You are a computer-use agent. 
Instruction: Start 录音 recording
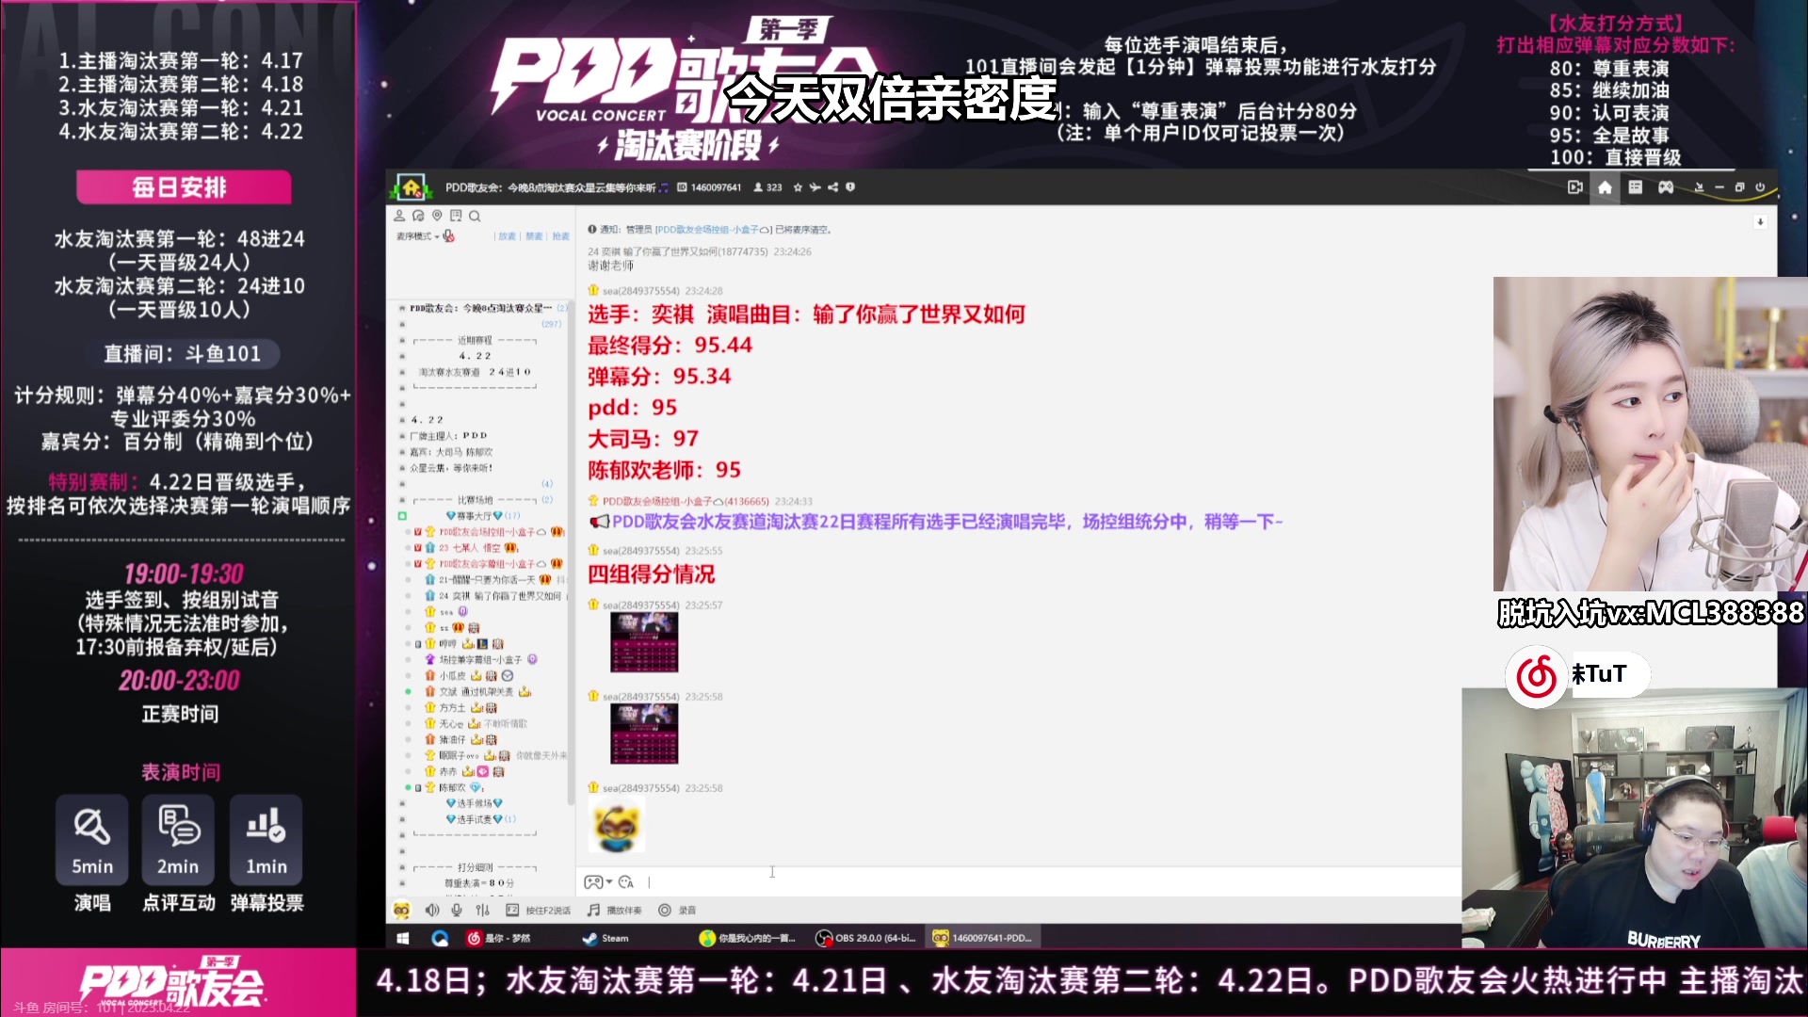pyautogui.click(x=678, y=910)
